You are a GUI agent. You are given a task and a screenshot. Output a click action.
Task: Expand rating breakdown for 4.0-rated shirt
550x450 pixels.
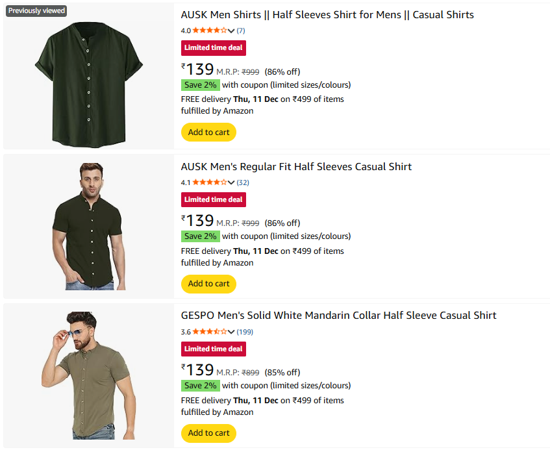pyautogui.click(x=231, y=31)
